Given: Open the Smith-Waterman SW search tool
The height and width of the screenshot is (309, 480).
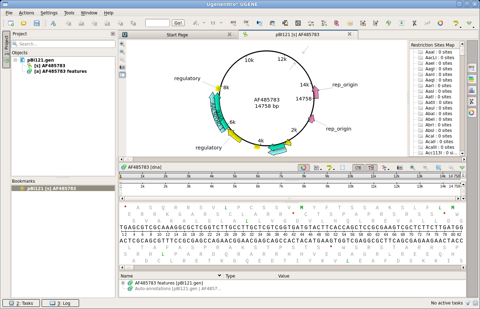Looking at the screenshot, I should tap(246, 23).
